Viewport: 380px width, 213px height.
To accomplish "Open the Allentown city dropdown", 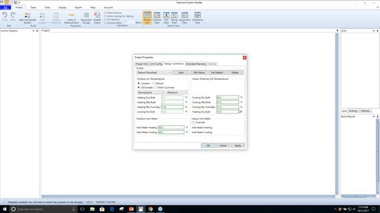I will (177, 92).
